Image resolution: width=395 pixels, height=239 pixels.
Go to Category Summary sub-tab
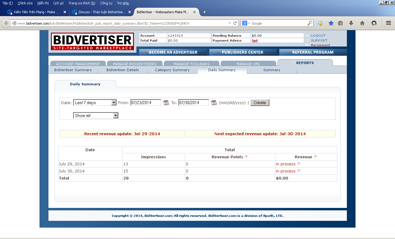[x=173, y=70]
